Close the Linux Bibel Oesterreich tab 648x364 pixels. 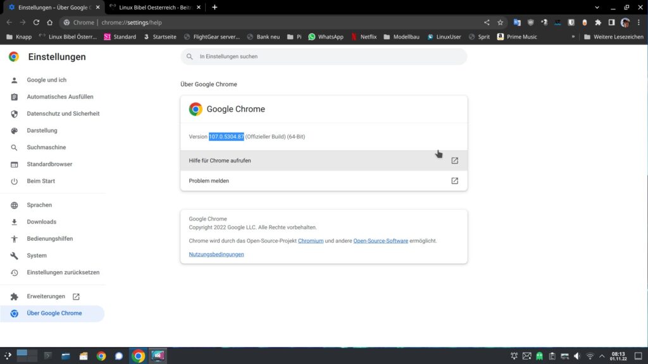[x=199, y=8]
